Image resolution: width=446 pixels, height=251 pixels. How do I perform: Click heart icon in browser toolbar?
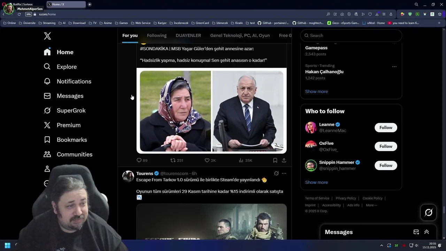[x=370, y=14]
